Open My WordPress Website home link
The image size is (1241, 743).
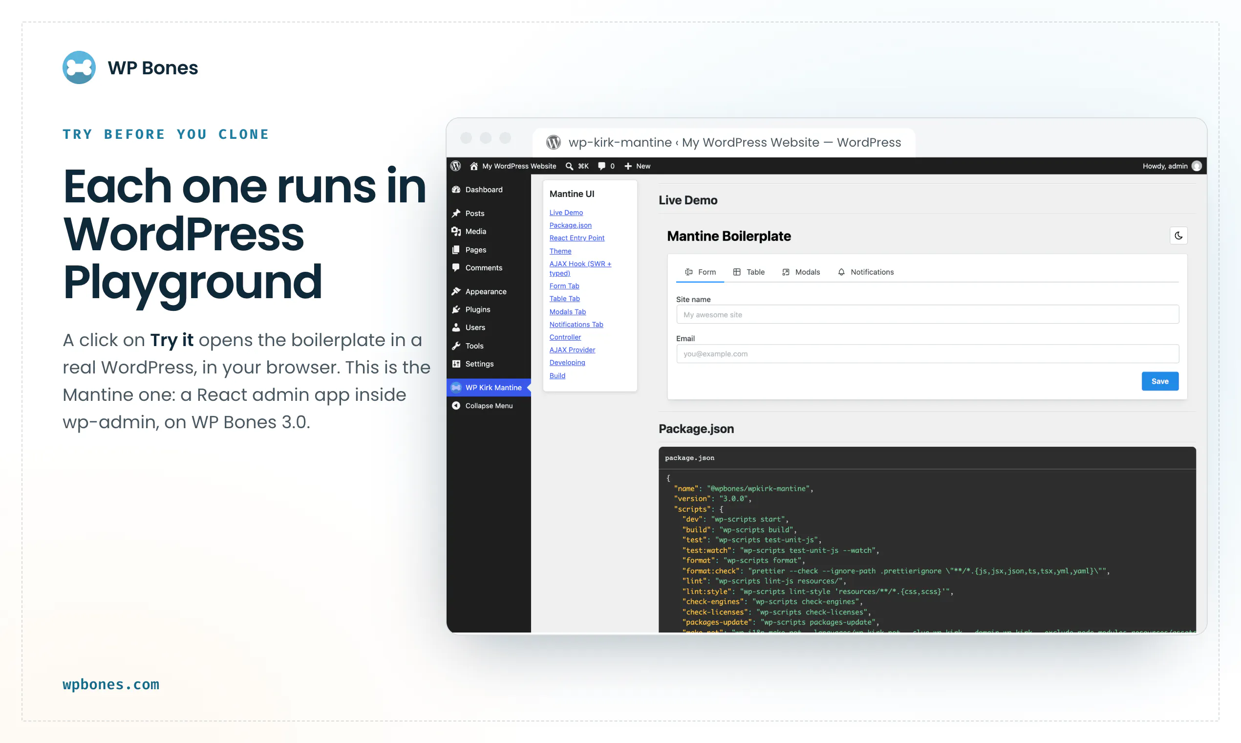click(513, 166)
